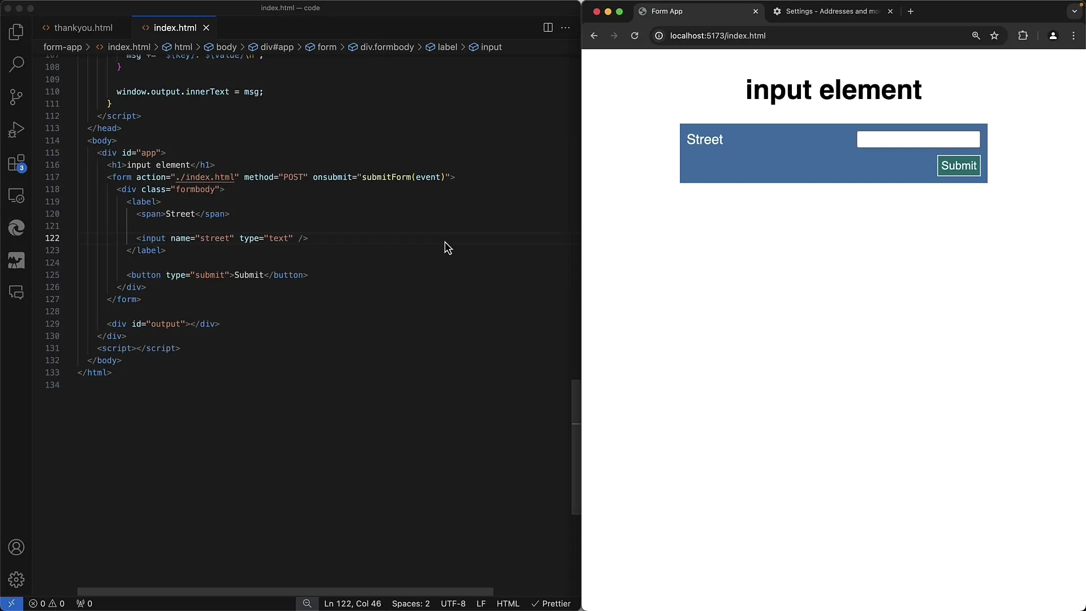Click the Remote Explorer icon

coord(16,195)
